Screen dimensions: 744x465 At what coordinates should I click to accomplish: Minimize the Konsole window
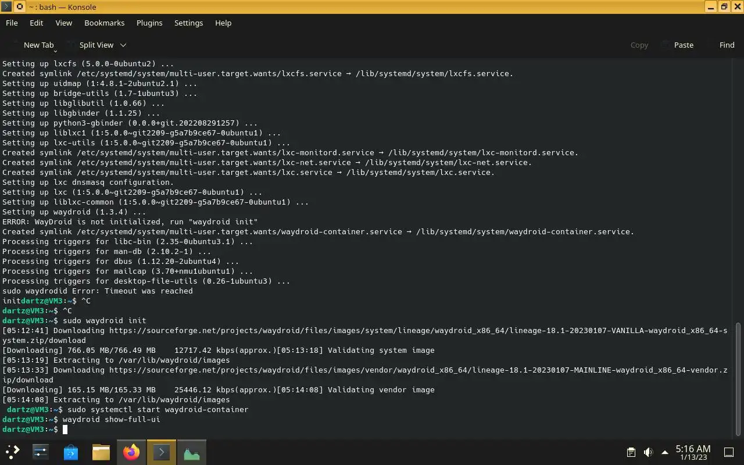[x=711, y=7]
